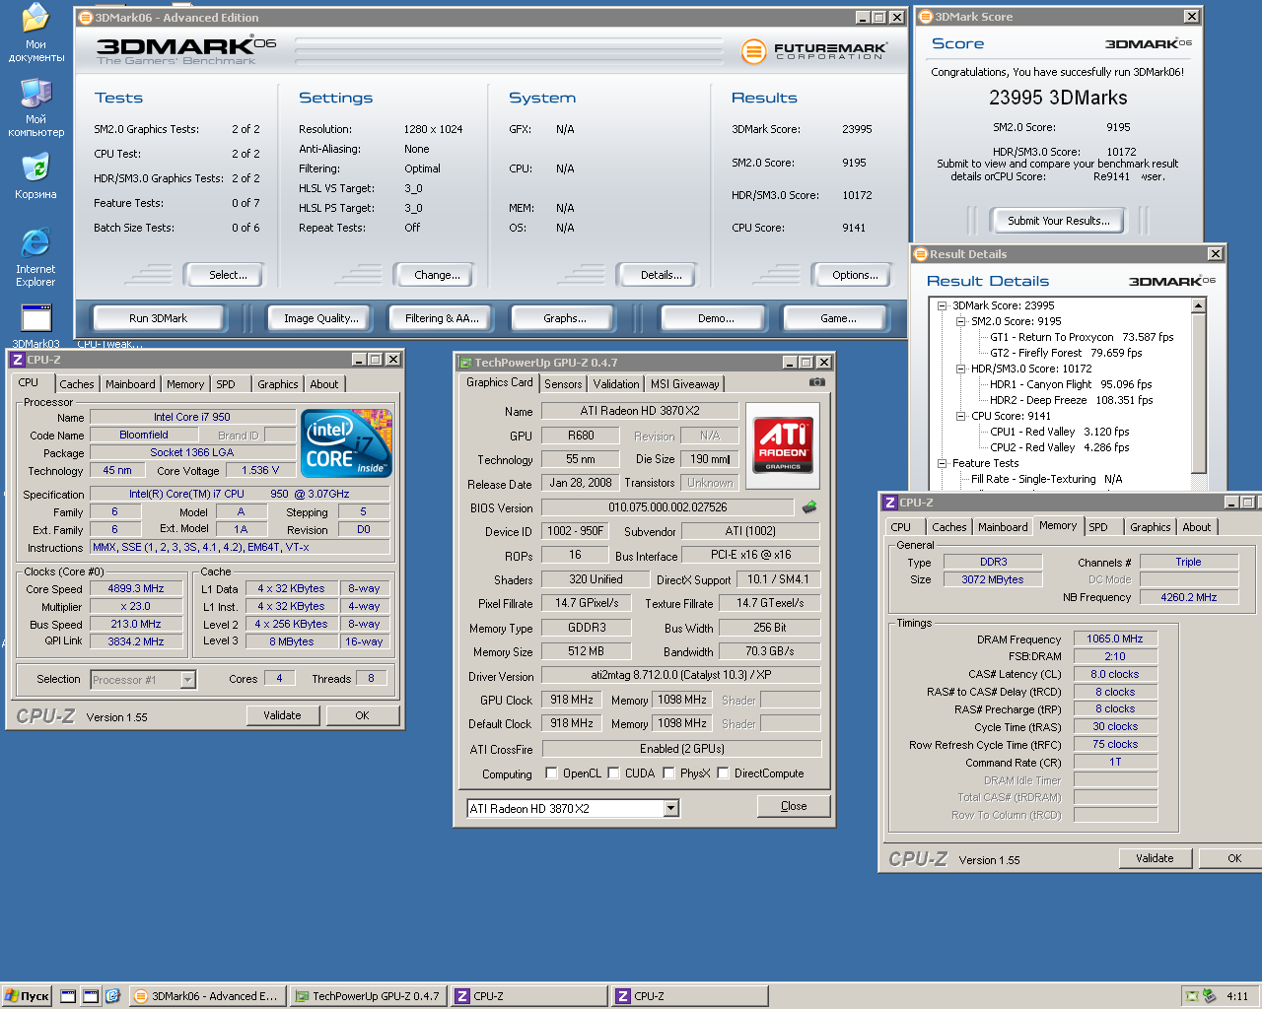This screenshot has height=1009, width=1262.
Task: Open the Пуск start menu
Action: [x=28, y=996]
